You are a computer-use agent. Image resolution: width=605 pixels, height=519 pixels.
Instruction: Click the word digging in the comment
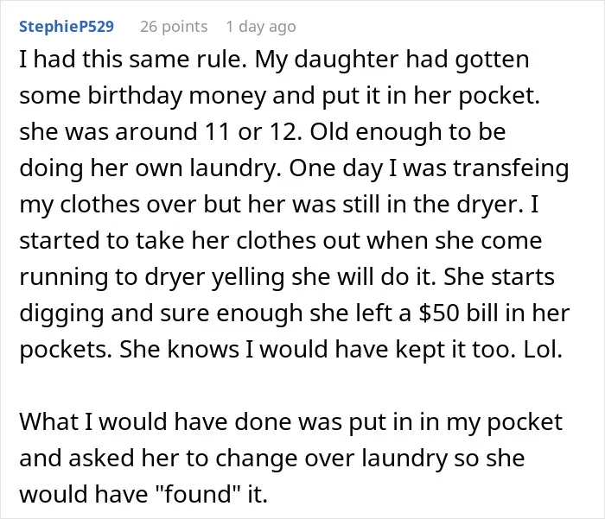[61, 313]
